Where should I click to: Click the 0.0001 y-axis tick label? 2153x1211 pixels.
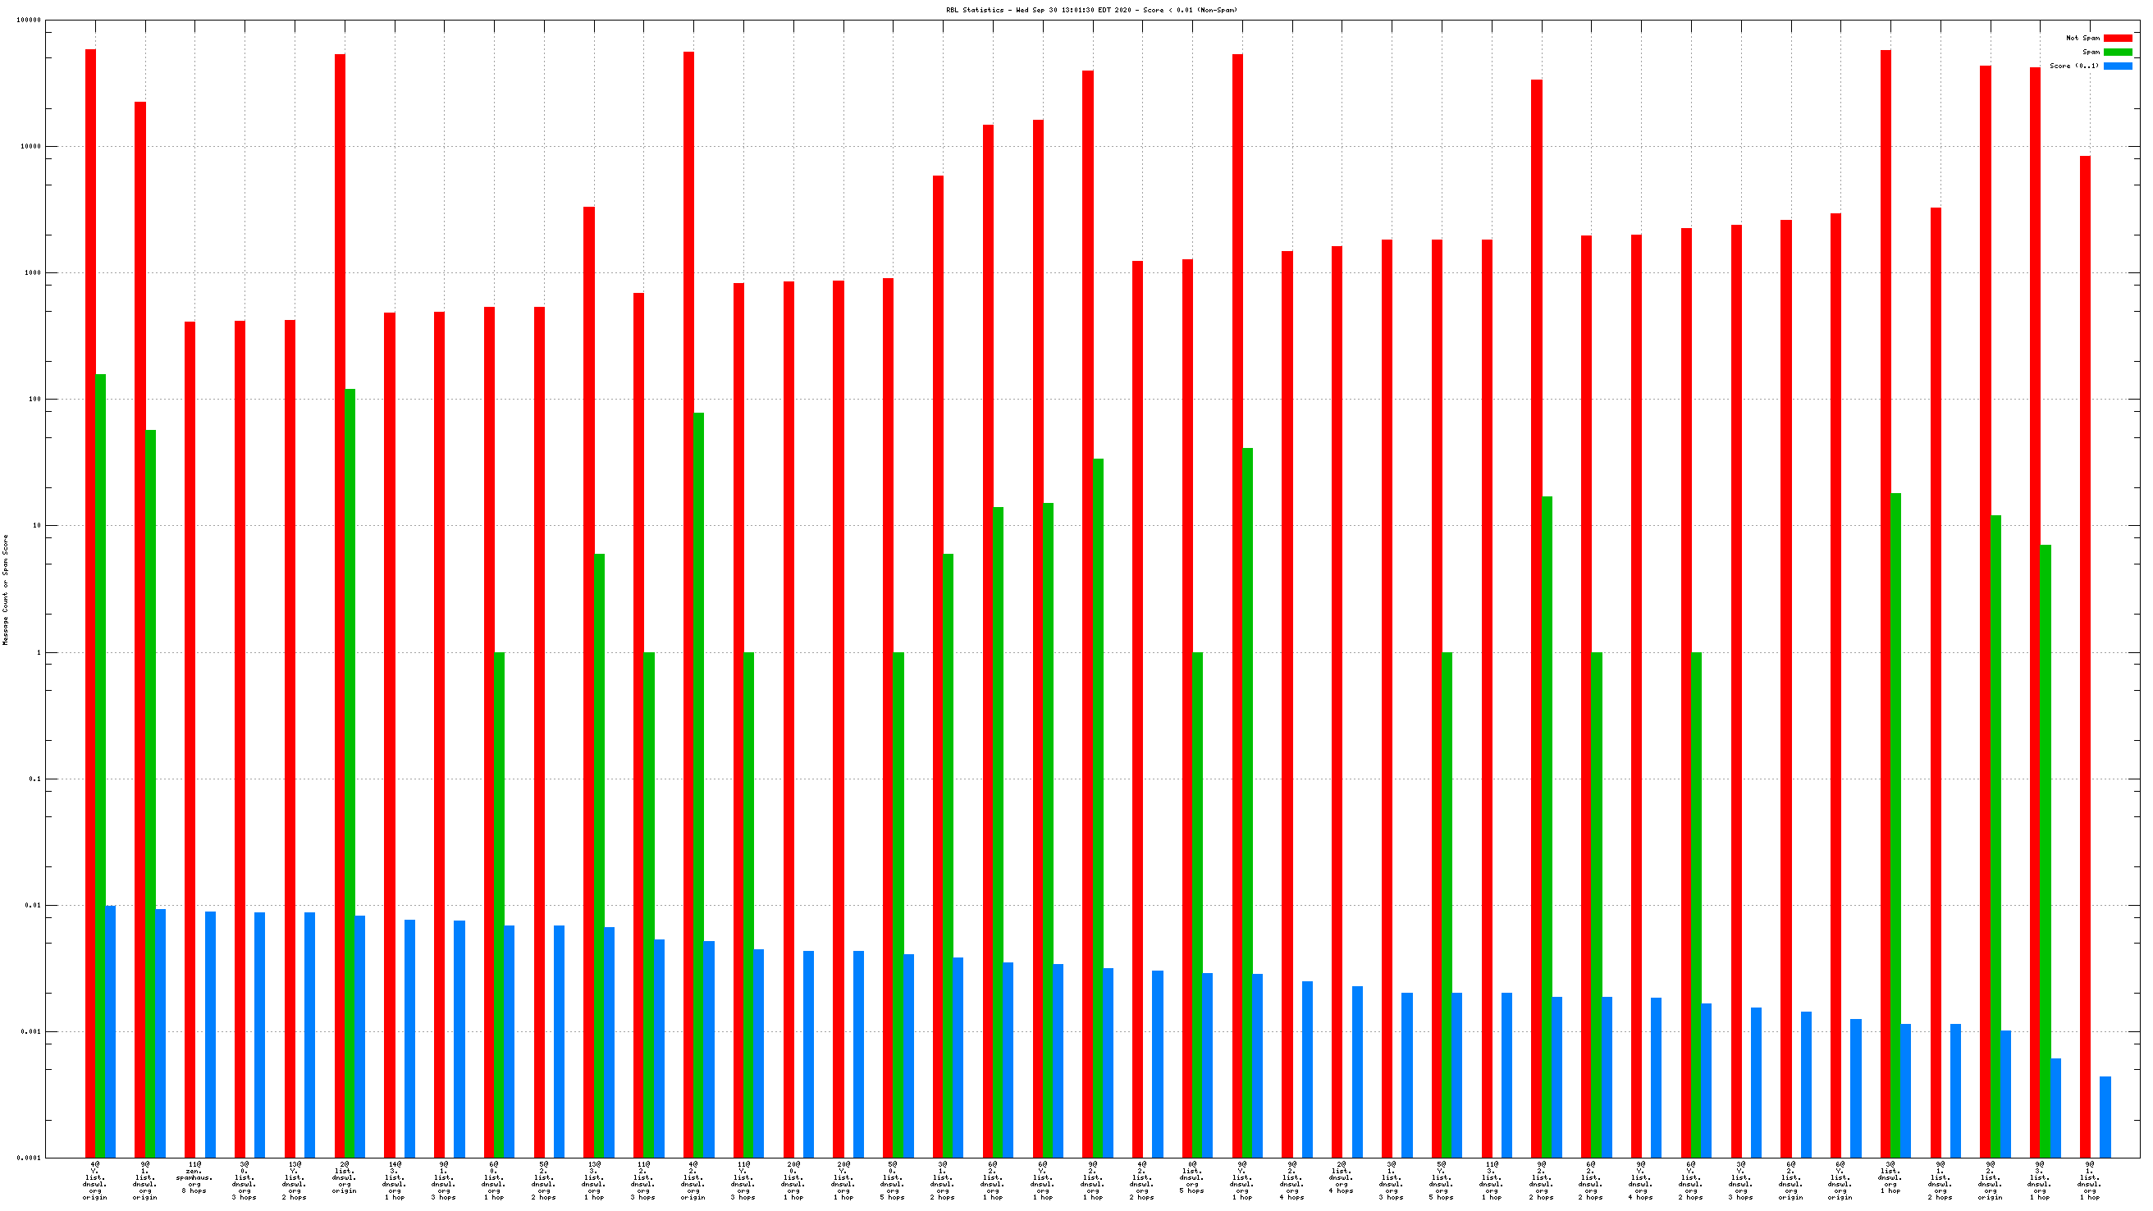click(30, 1158)
